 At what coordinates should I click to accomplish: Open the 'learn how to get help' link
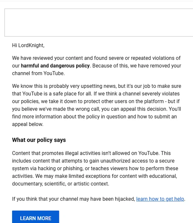pyautogui.click(x=160, y=199)
